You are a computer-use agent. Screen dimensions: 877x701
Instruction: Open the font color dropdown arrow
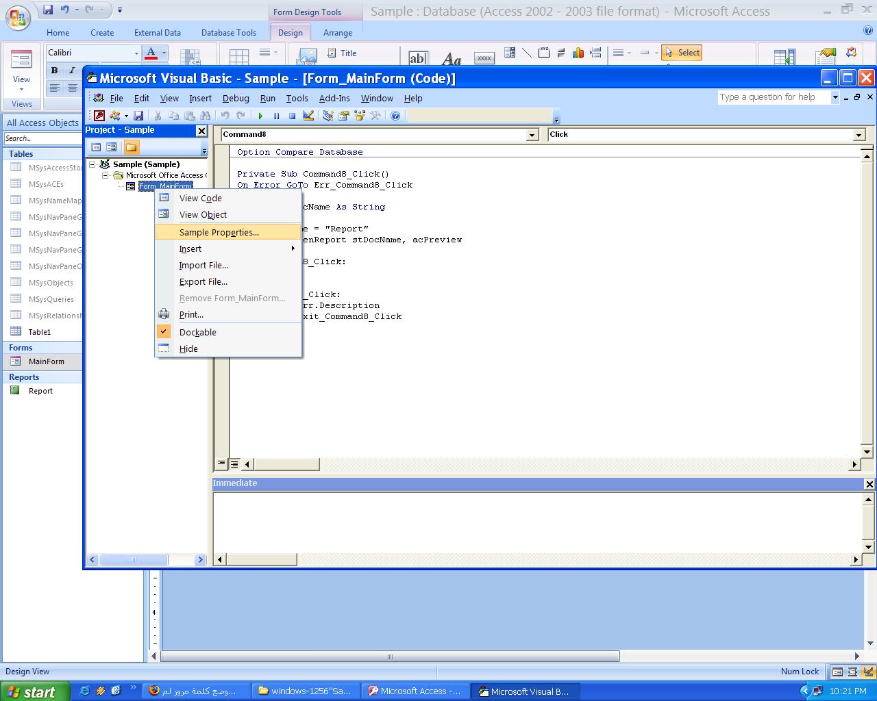pyautogui.click(x=164, y=53)
